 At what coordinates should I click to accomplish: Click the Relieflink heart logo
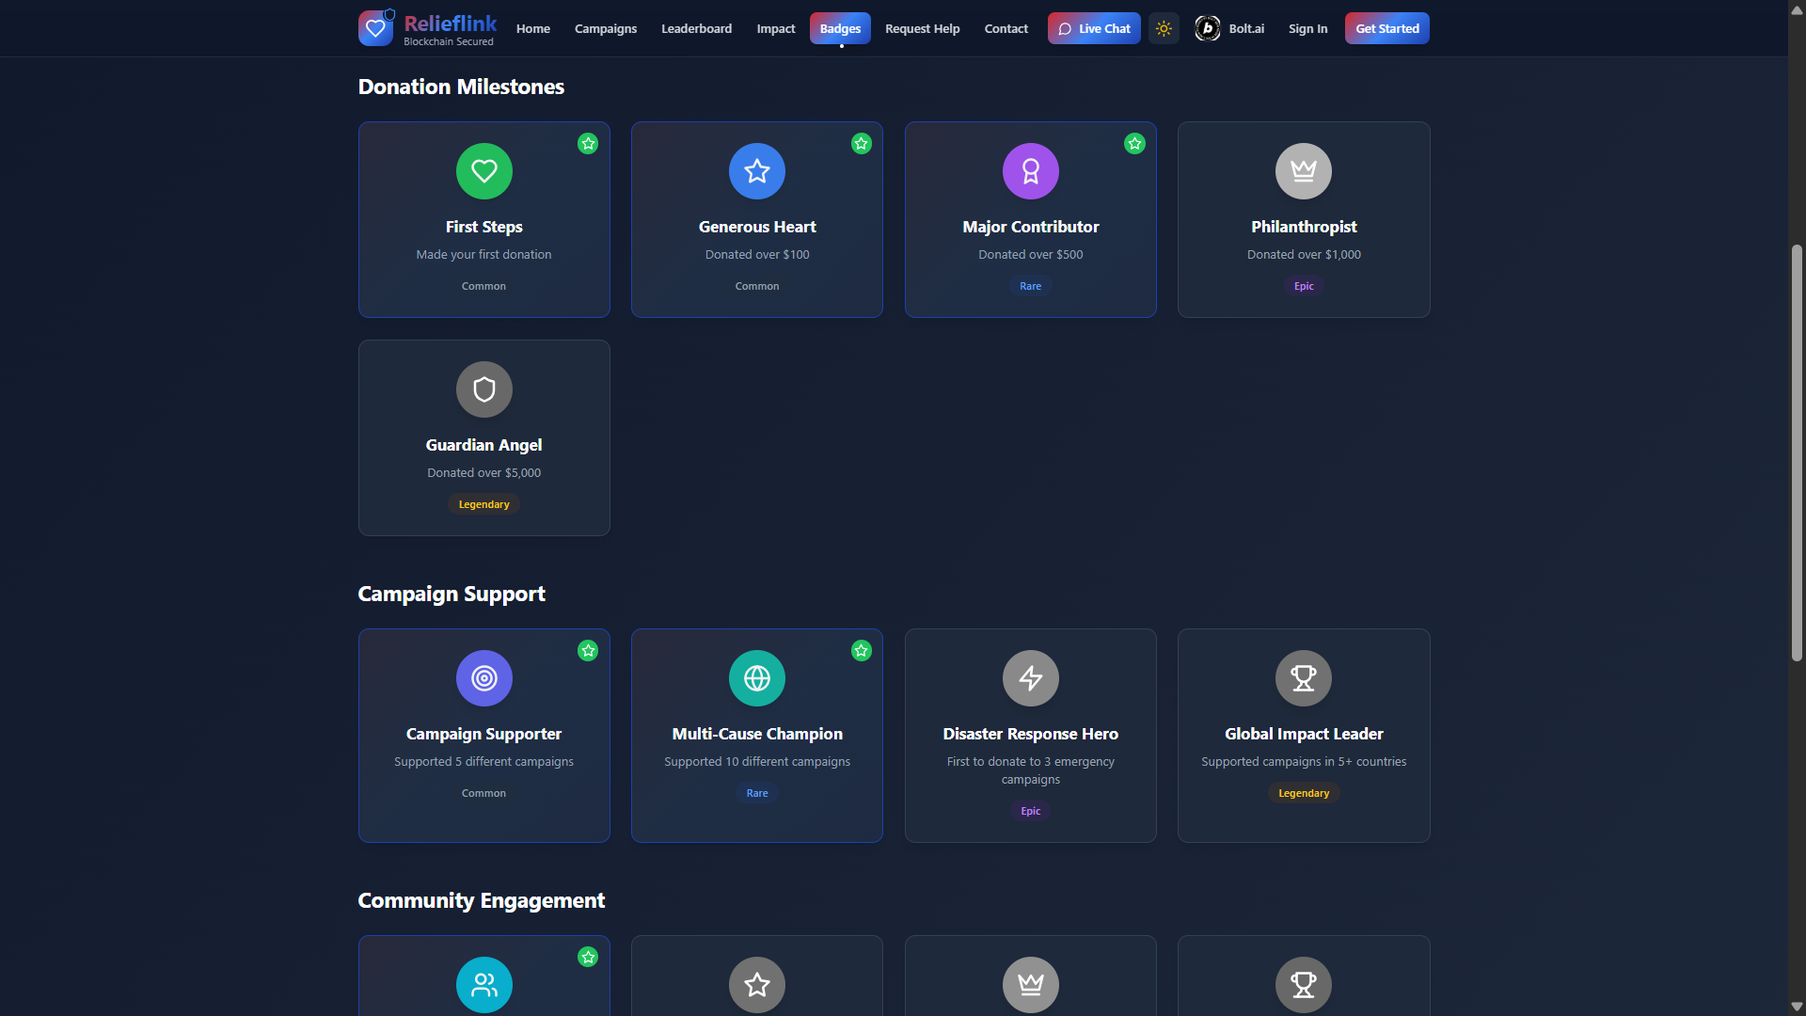click(x=375, y=28)
